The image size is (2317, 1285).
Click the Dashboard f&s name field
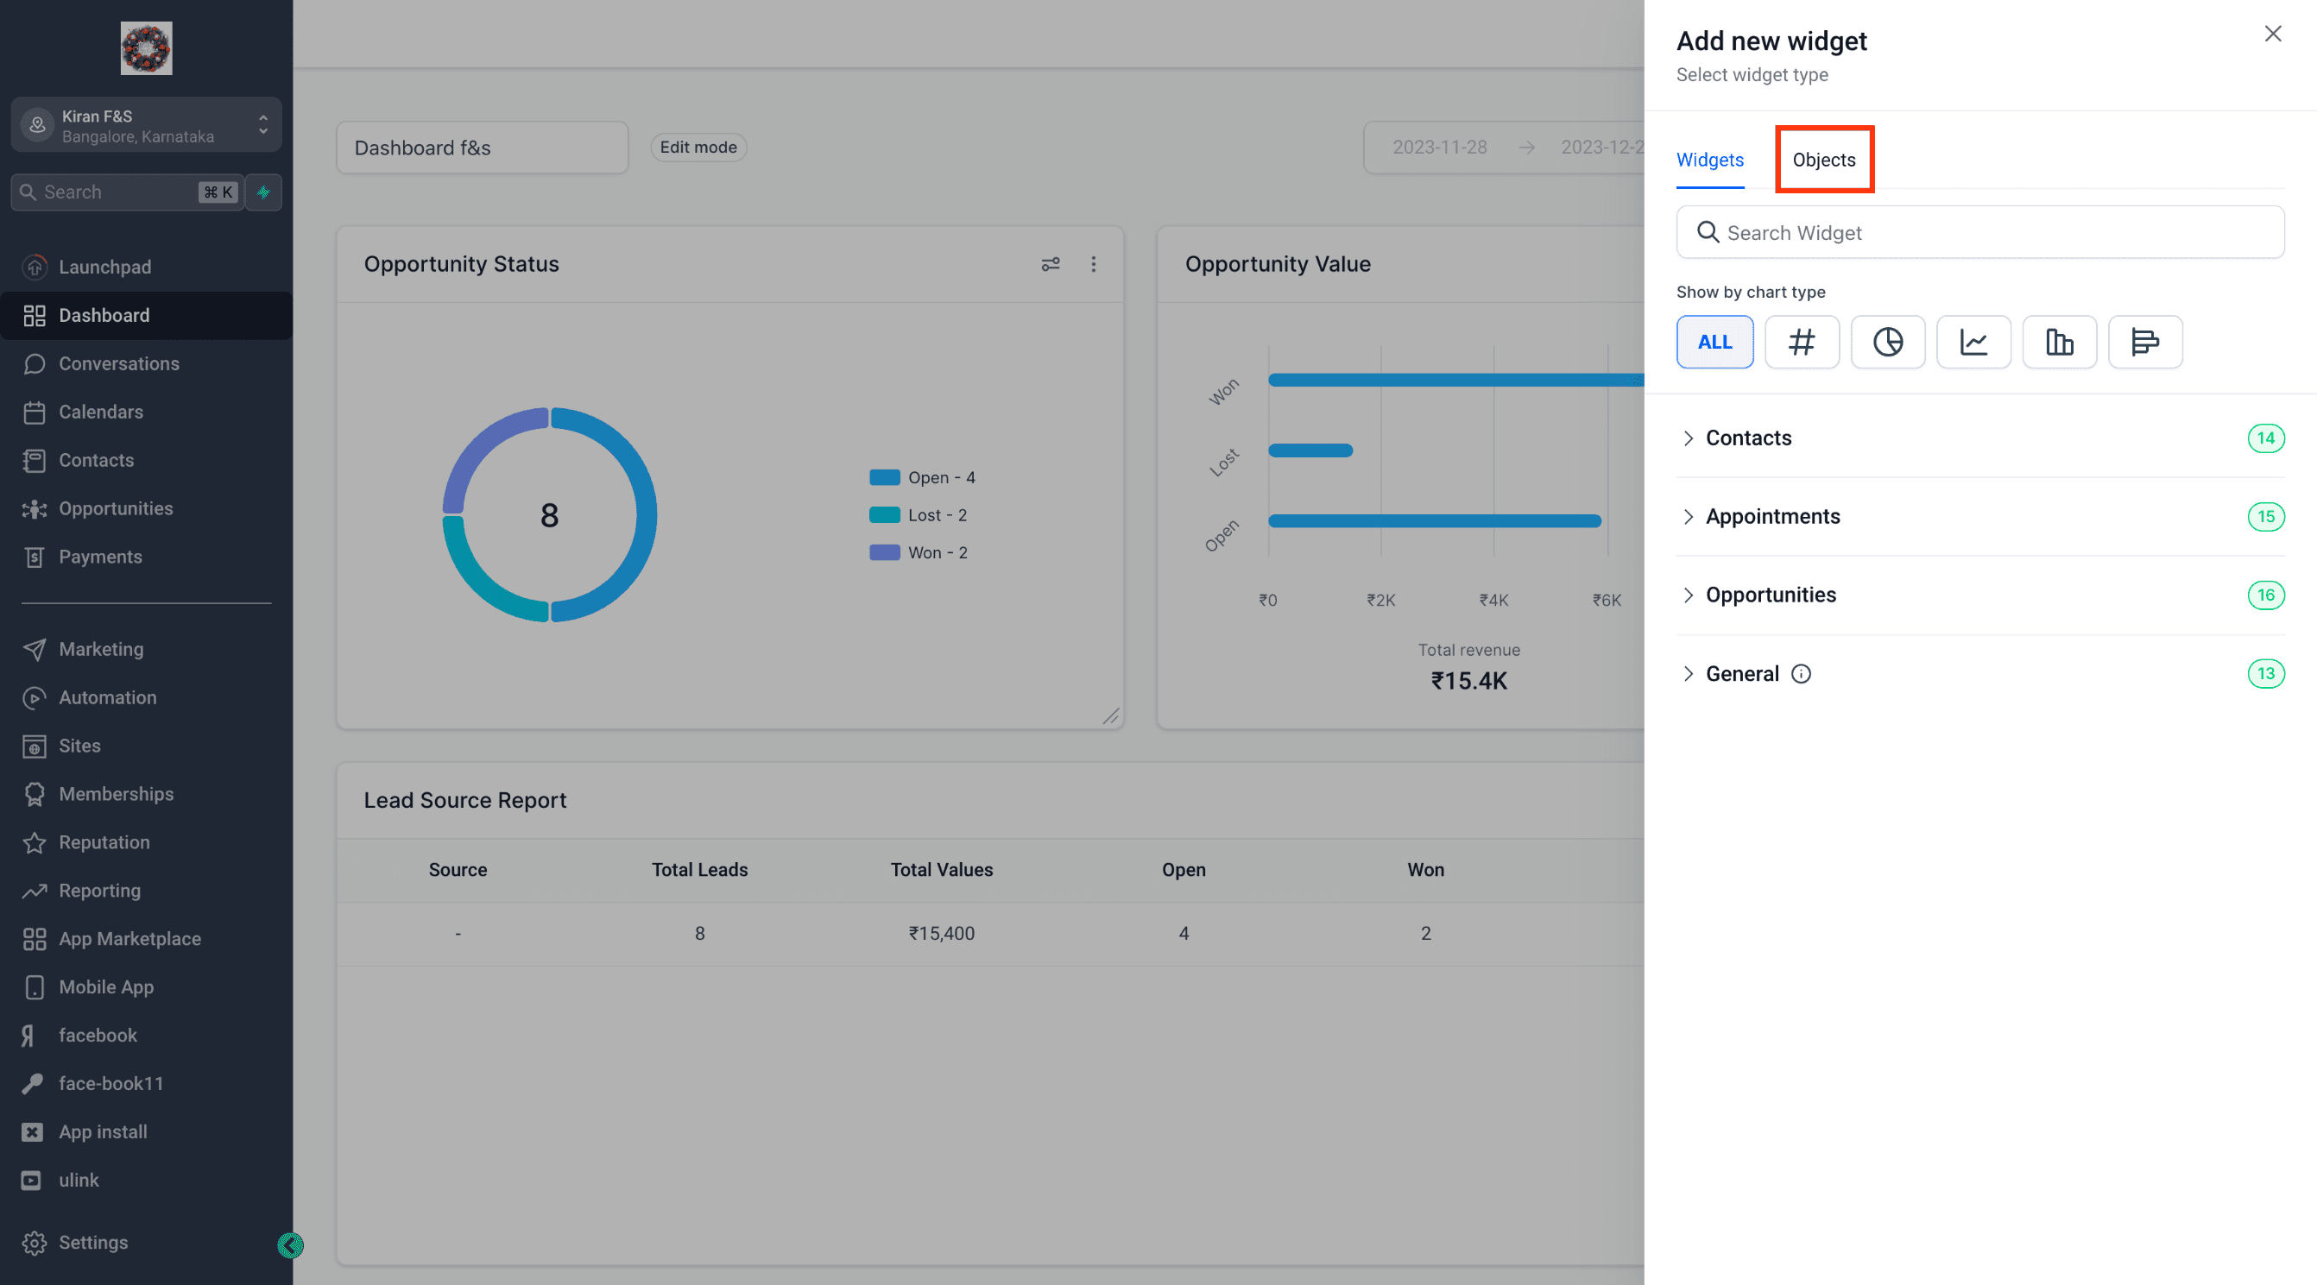pyautogui.click(x=482, y=148)
